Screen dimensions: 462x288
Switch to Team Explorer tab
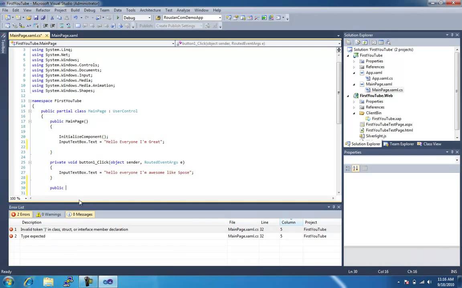pos(399,144)
